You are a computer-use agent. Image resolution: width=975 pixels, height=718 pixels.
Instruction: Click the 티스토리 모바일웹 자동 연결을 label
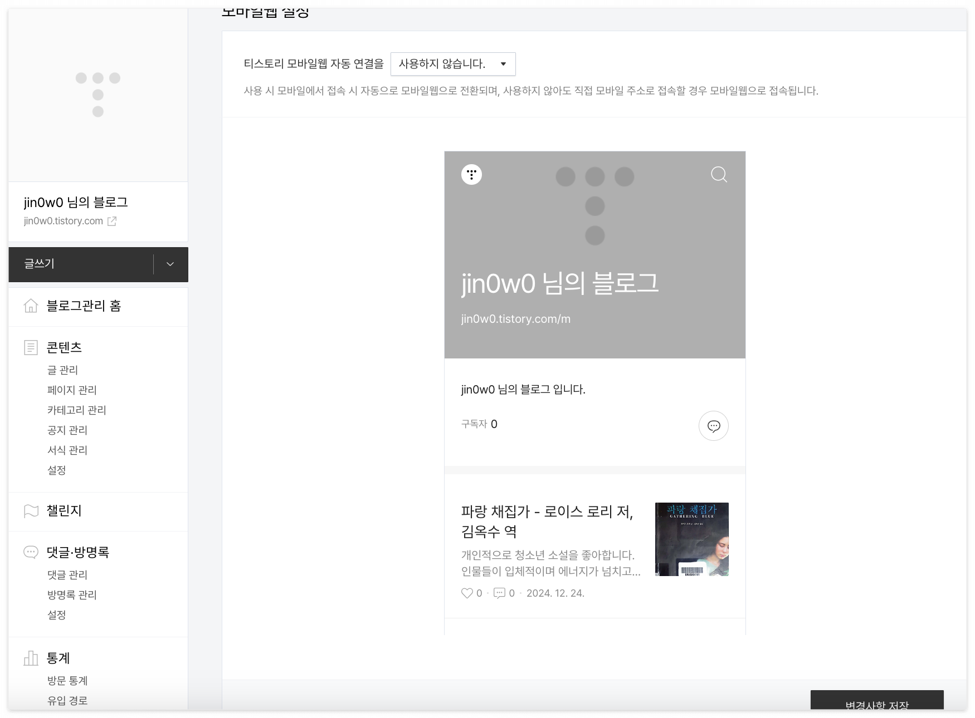click(x=314, y=64)
